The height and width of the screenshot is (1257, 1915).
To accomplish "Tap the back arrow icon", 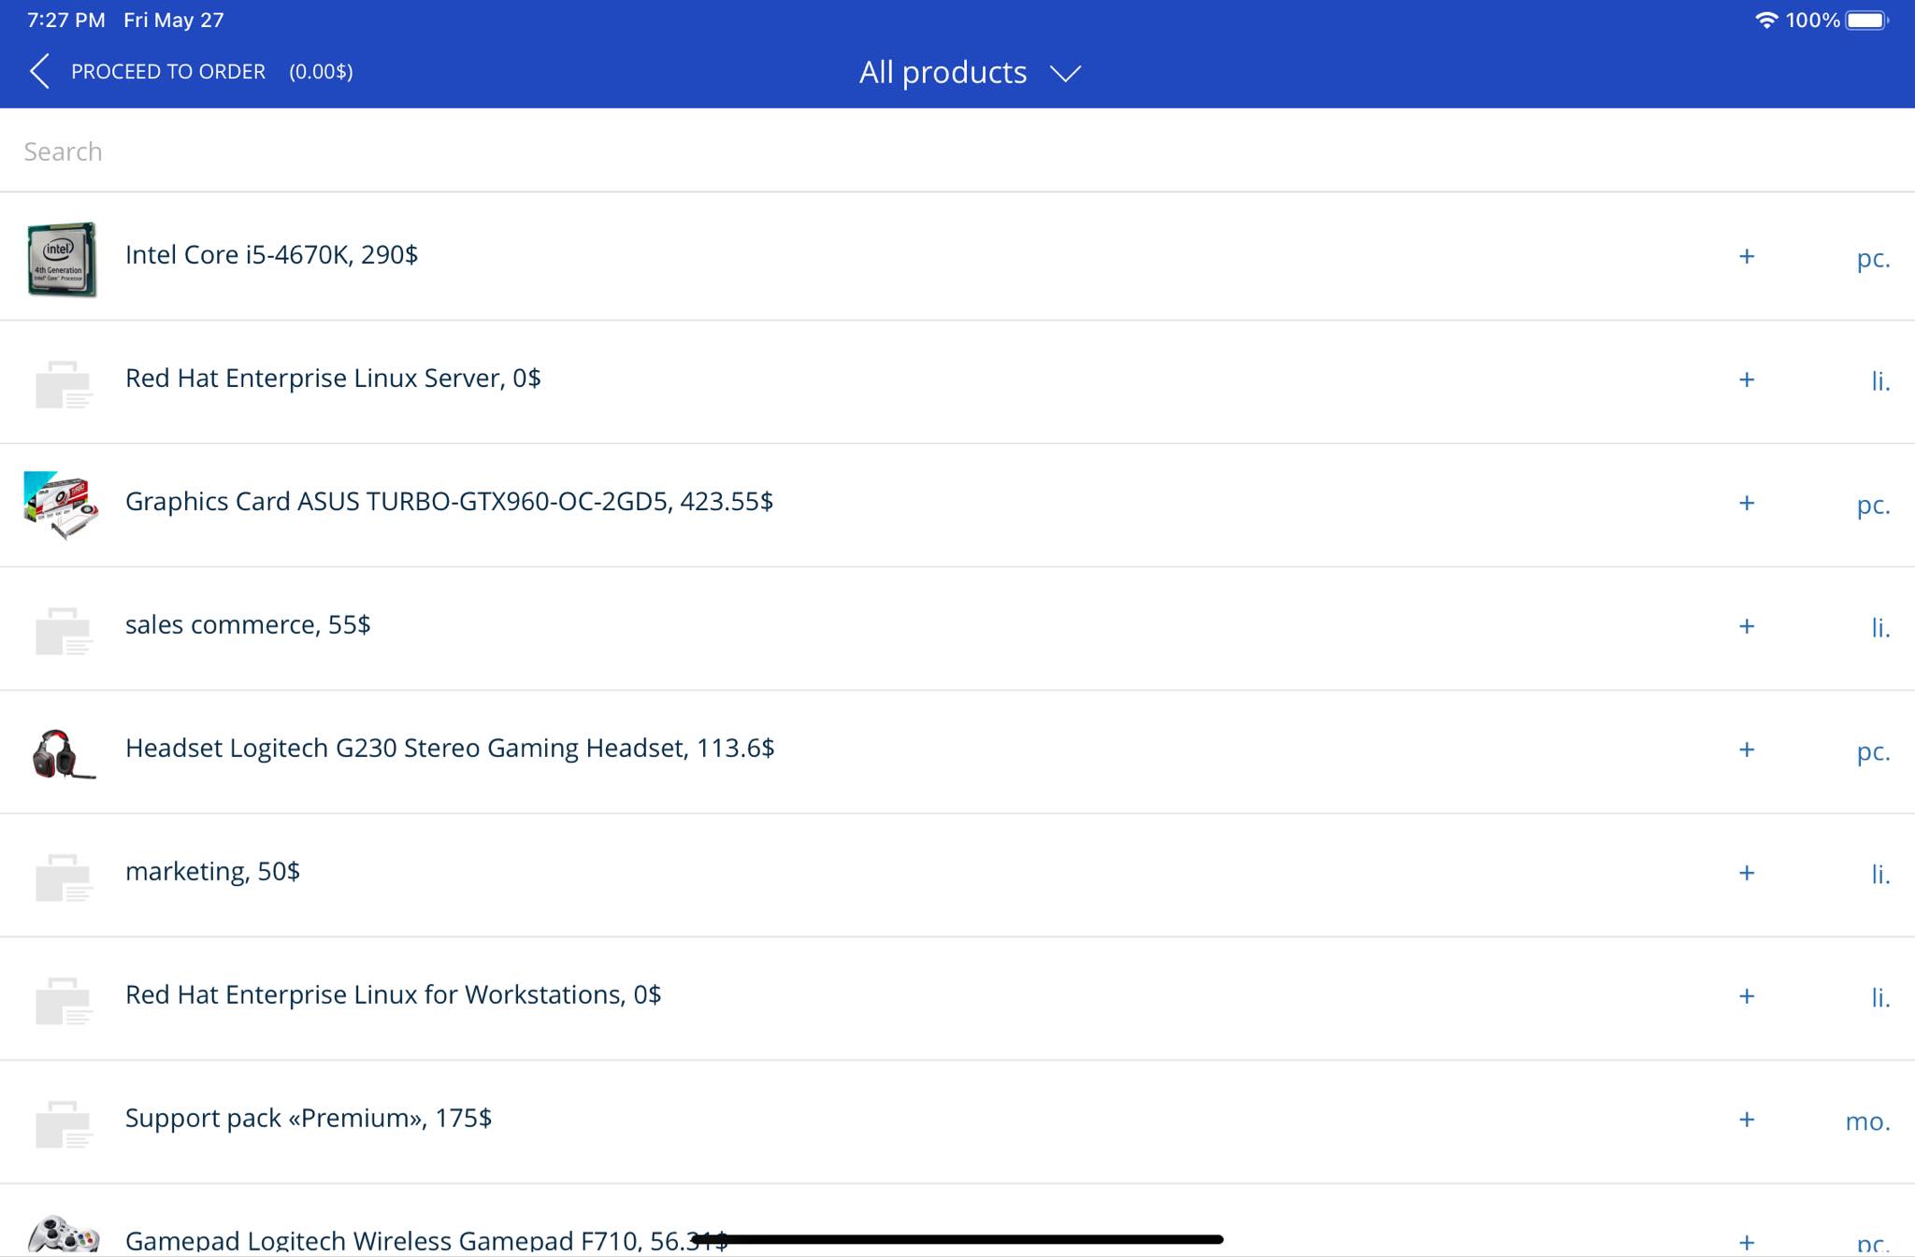I will coord(39,72).
